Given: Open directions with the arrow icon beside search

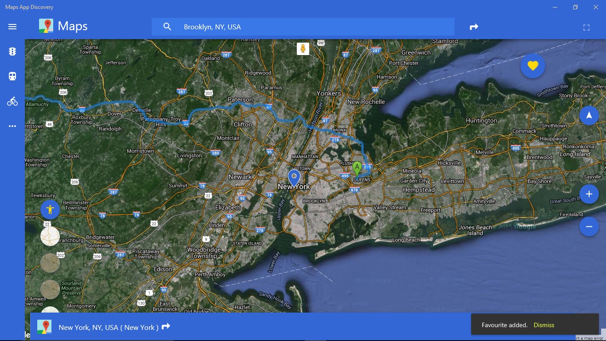Looking at the screenshot, I should coord(474,27).
